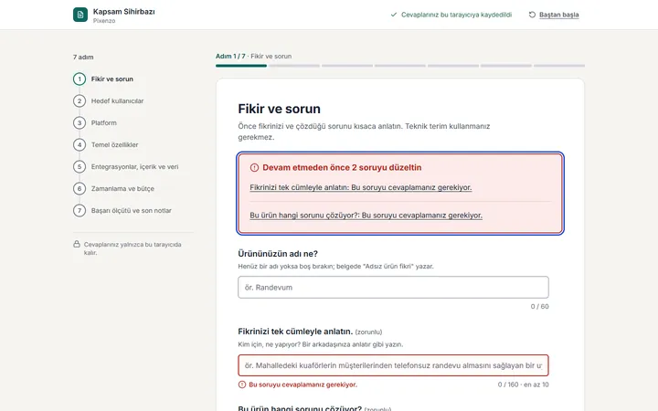The image size is (658, 411).
Task: Click the Baştan başla link
Action: (x=558, y=15)
